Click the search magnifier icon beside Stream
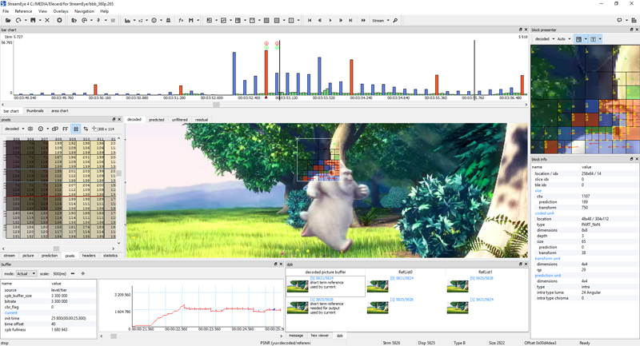 pyautogui.click(x=395, y=21)
